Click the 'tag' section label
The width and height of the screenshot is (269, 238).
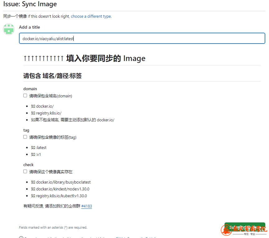coord(26,130)
